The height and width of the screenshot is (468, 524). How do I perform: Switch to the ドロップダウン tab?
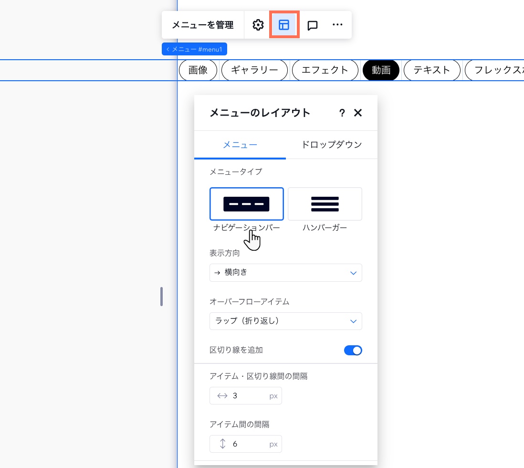331,145
